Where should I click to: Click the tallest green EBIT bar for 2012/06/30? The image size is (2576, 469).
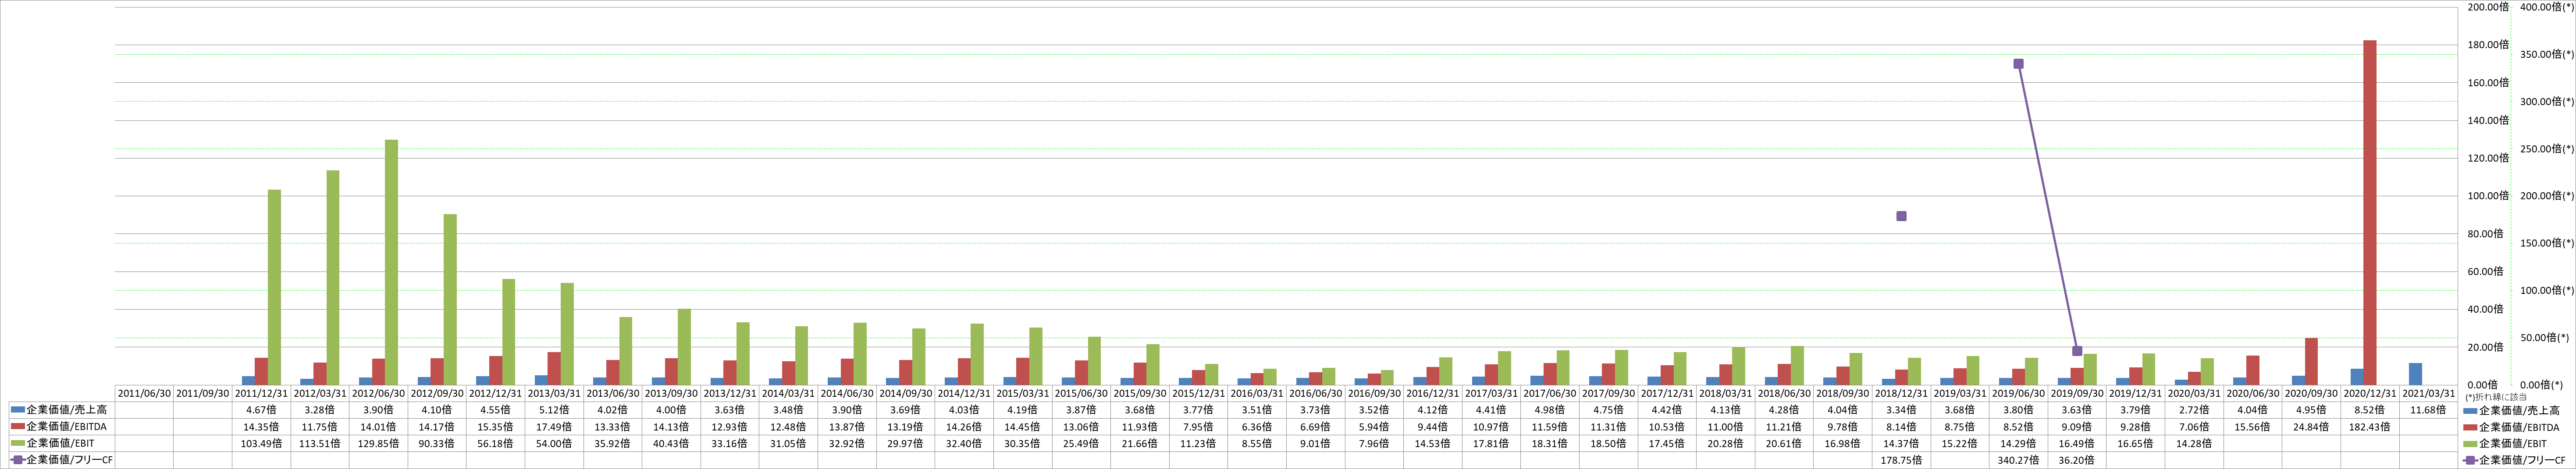pos(391,262)
